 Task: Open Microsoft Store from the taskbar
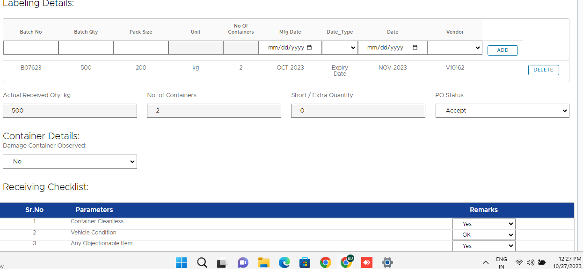[305, 262]
